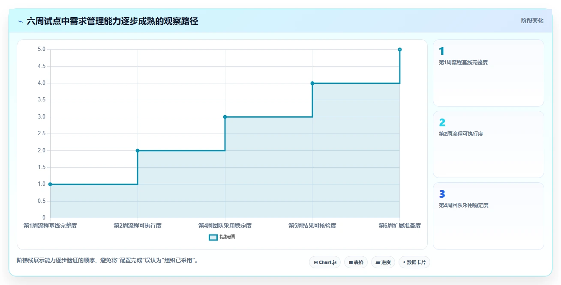The height and width of the screenshot is (285, 561).
Task: Click x-axis label 第2周流程可执行度
Action: (138, 226)
